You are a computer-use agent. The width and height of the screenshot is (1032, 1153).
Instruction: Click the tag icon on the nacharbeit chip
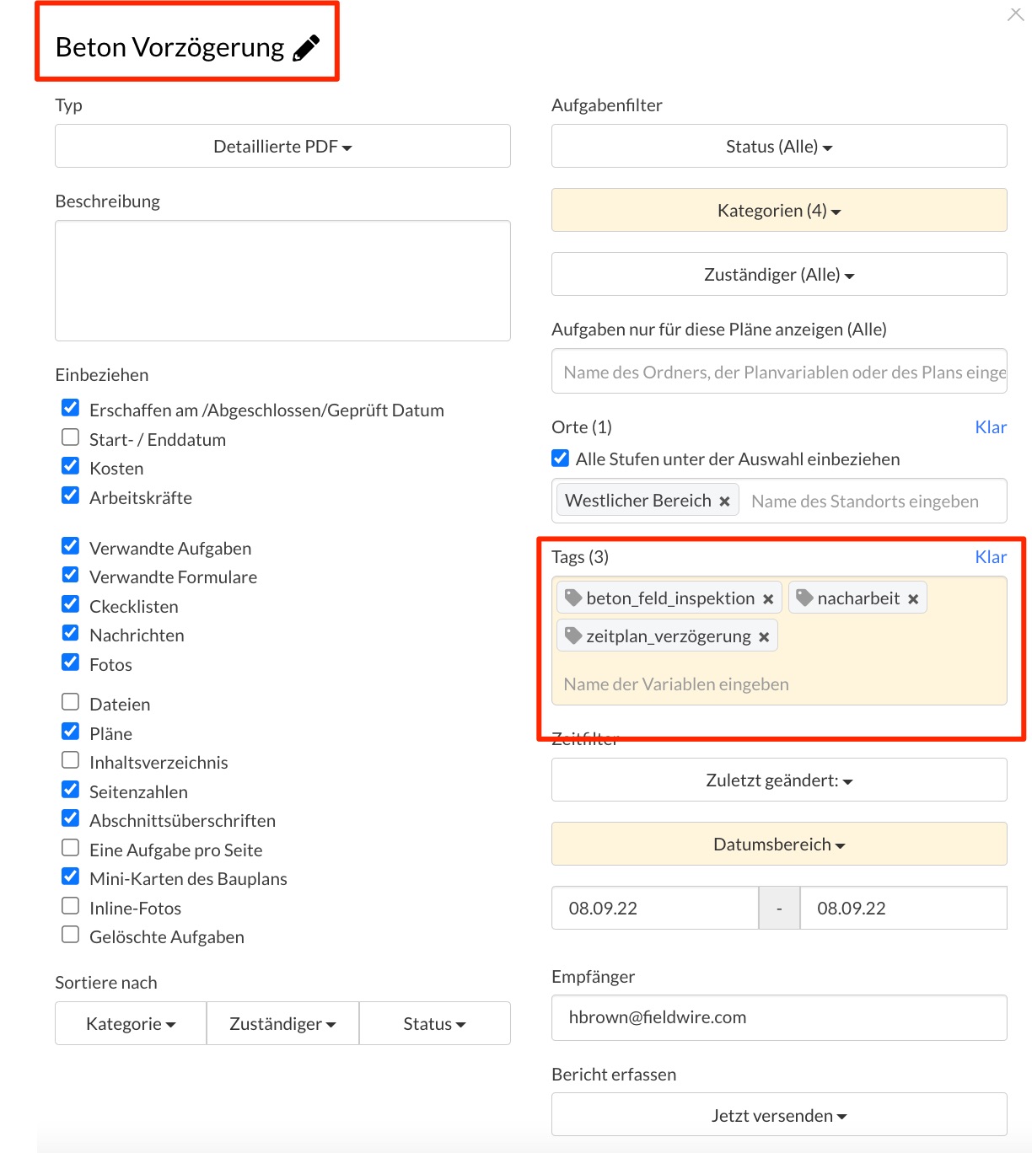click(x=805, y=598)
